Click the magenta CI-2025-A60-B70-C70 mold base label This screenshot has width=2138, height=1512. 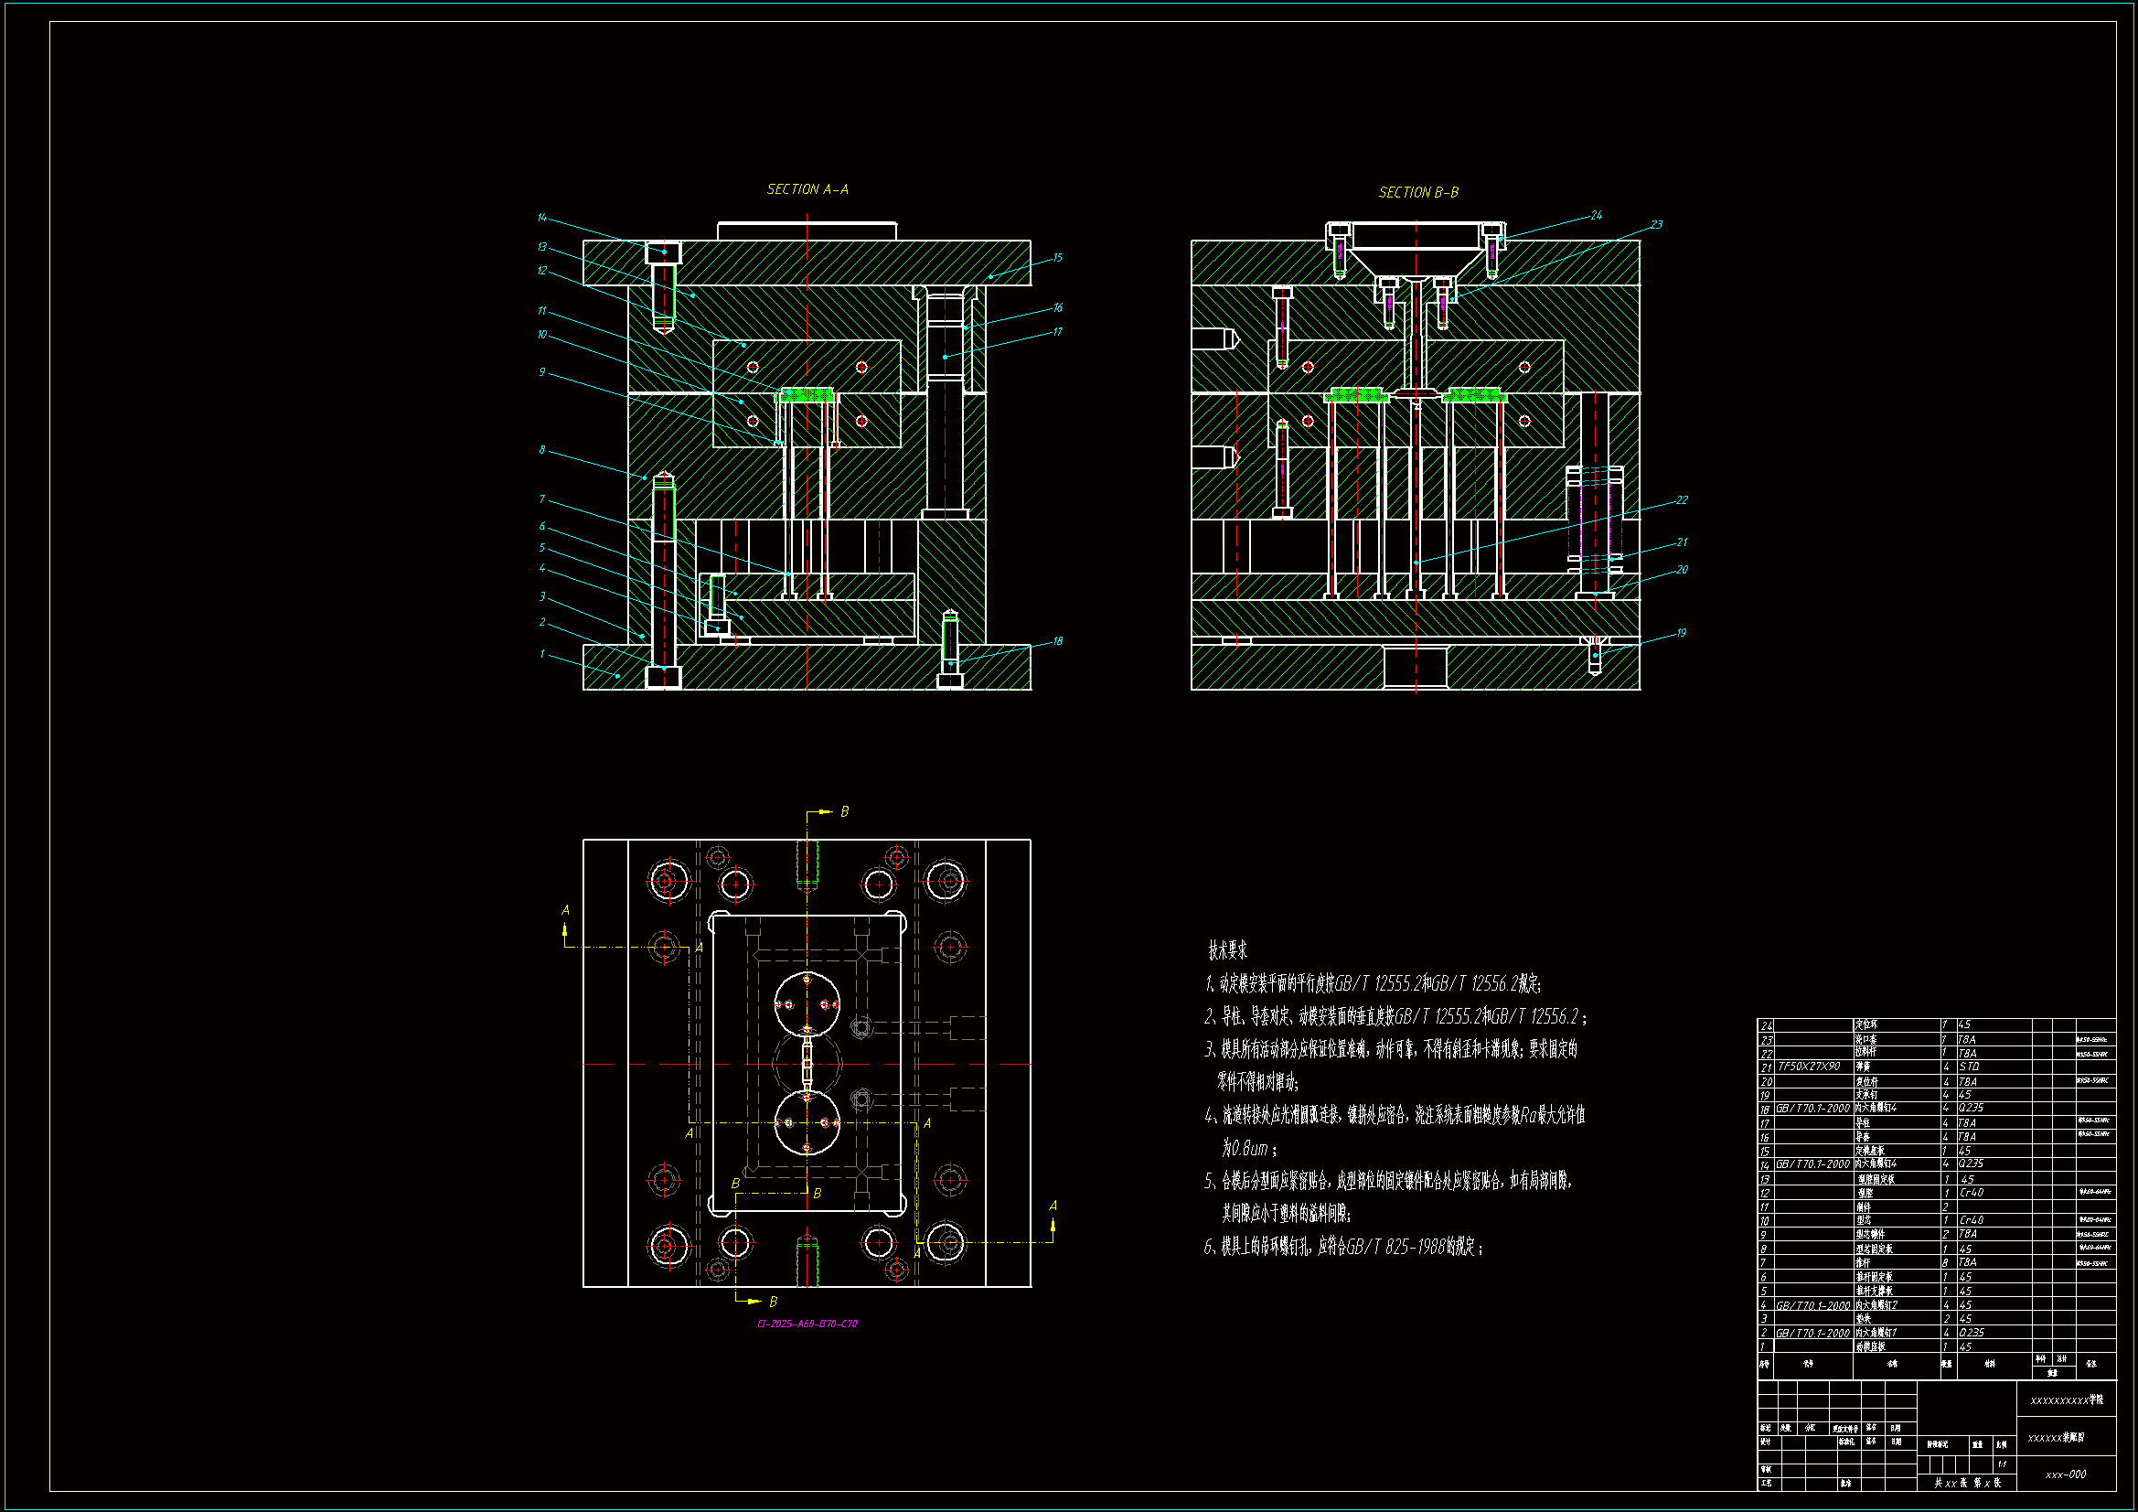(807, 1324)
